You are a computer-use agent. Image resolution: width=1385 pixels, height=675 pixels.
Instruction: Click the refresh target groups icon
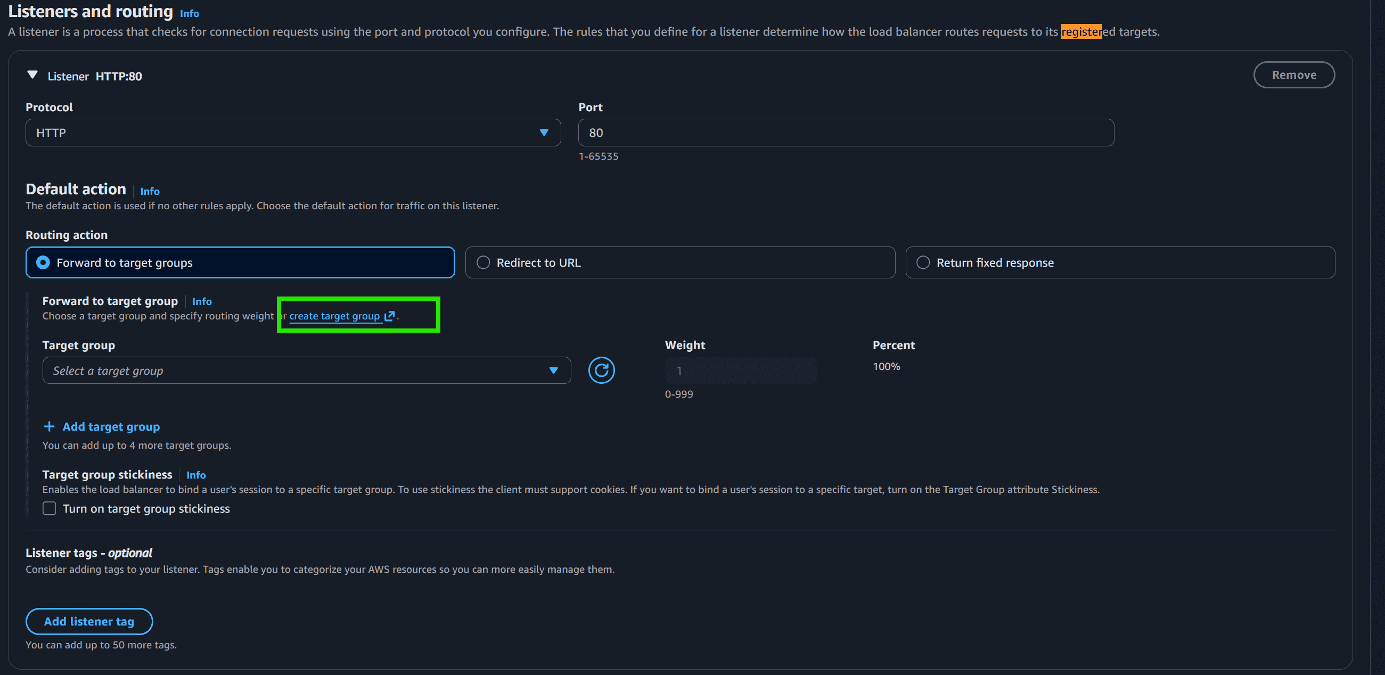click(x=601, y=371)
